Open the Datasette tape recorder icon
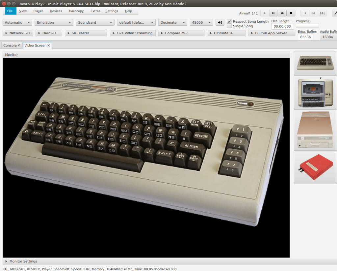Viewport: 337px width, 271px height. 315,93
